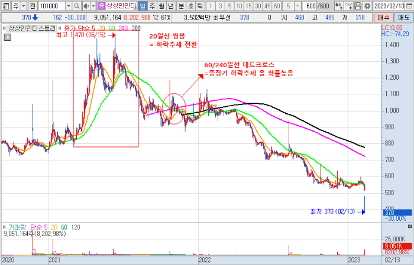Click the current price 378 with the down arrow

click(30, 18)
